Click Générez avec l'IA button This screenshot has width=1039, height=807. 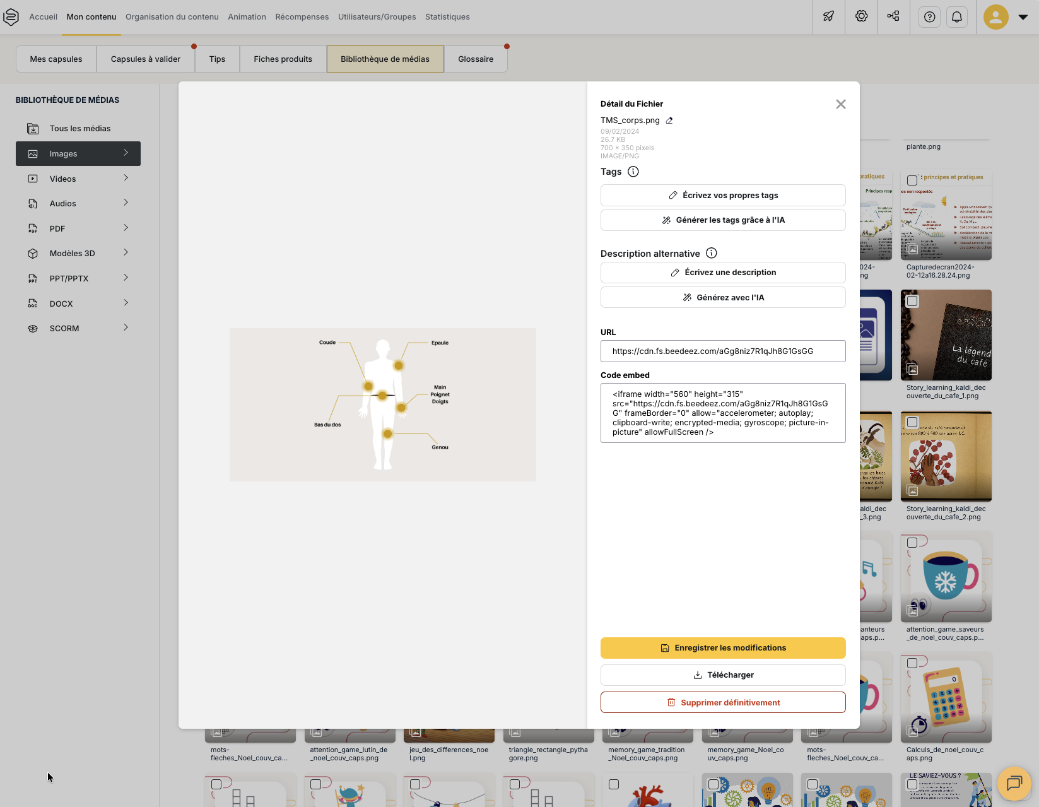pos(723,297)
